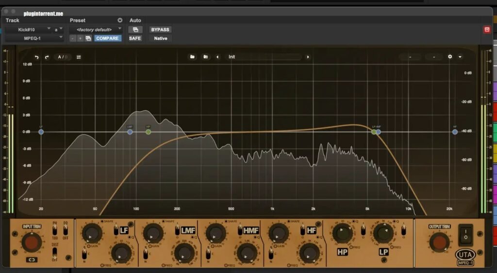Click the SAFE button
This screenshot has height=273, width=497.
[x=135, y=38]
